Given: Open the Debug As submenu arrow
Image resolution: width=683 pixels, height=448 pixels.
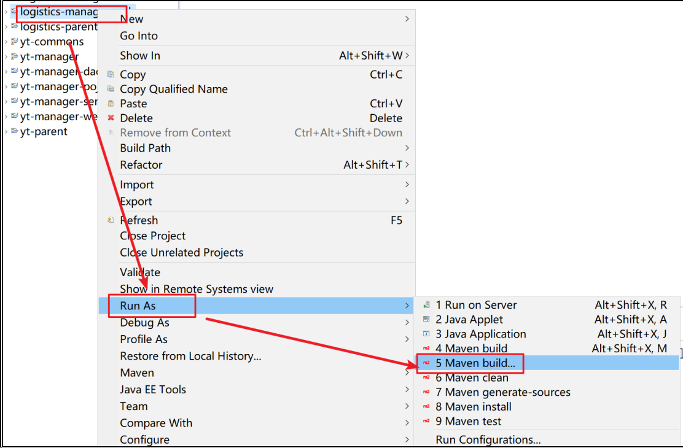Looking at the screenshot, I should [407, 322].
